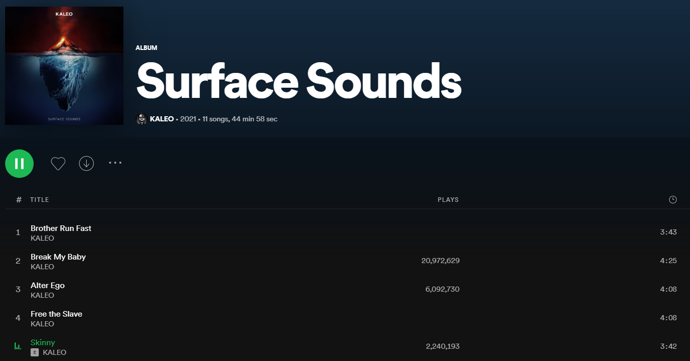The image size is (690, 361).
Task: Click the Surface Sounds album cover
Action: [x=64, y=66]
